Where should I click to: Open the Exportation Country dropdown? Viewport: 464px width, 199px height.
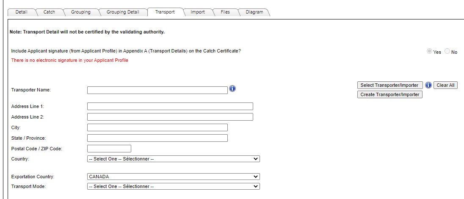click(x=174, y=177)
